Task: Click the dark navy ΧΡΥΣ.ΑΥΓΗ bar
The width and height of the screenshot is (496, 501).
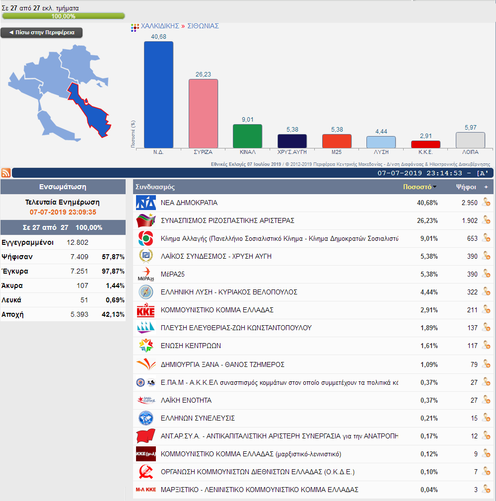Action: coord(292,141)
